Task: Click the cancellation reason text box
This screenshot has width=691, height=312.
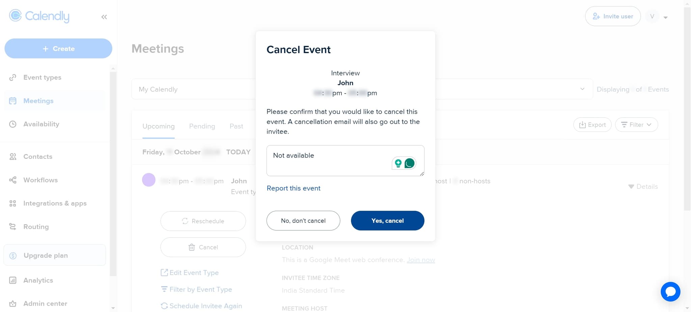Action: (337, 161)
